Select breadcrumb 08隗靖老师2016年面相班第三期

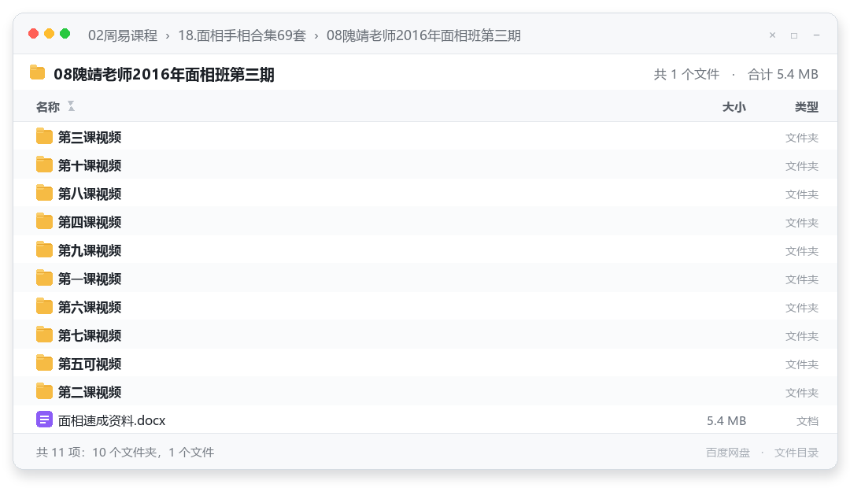pyautogui.click(x=423, y=35)
